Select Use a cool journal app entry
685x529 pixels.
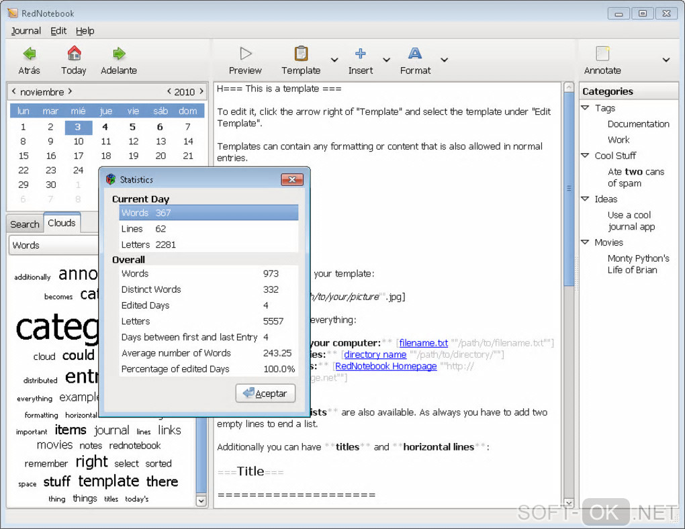(631, 221)
